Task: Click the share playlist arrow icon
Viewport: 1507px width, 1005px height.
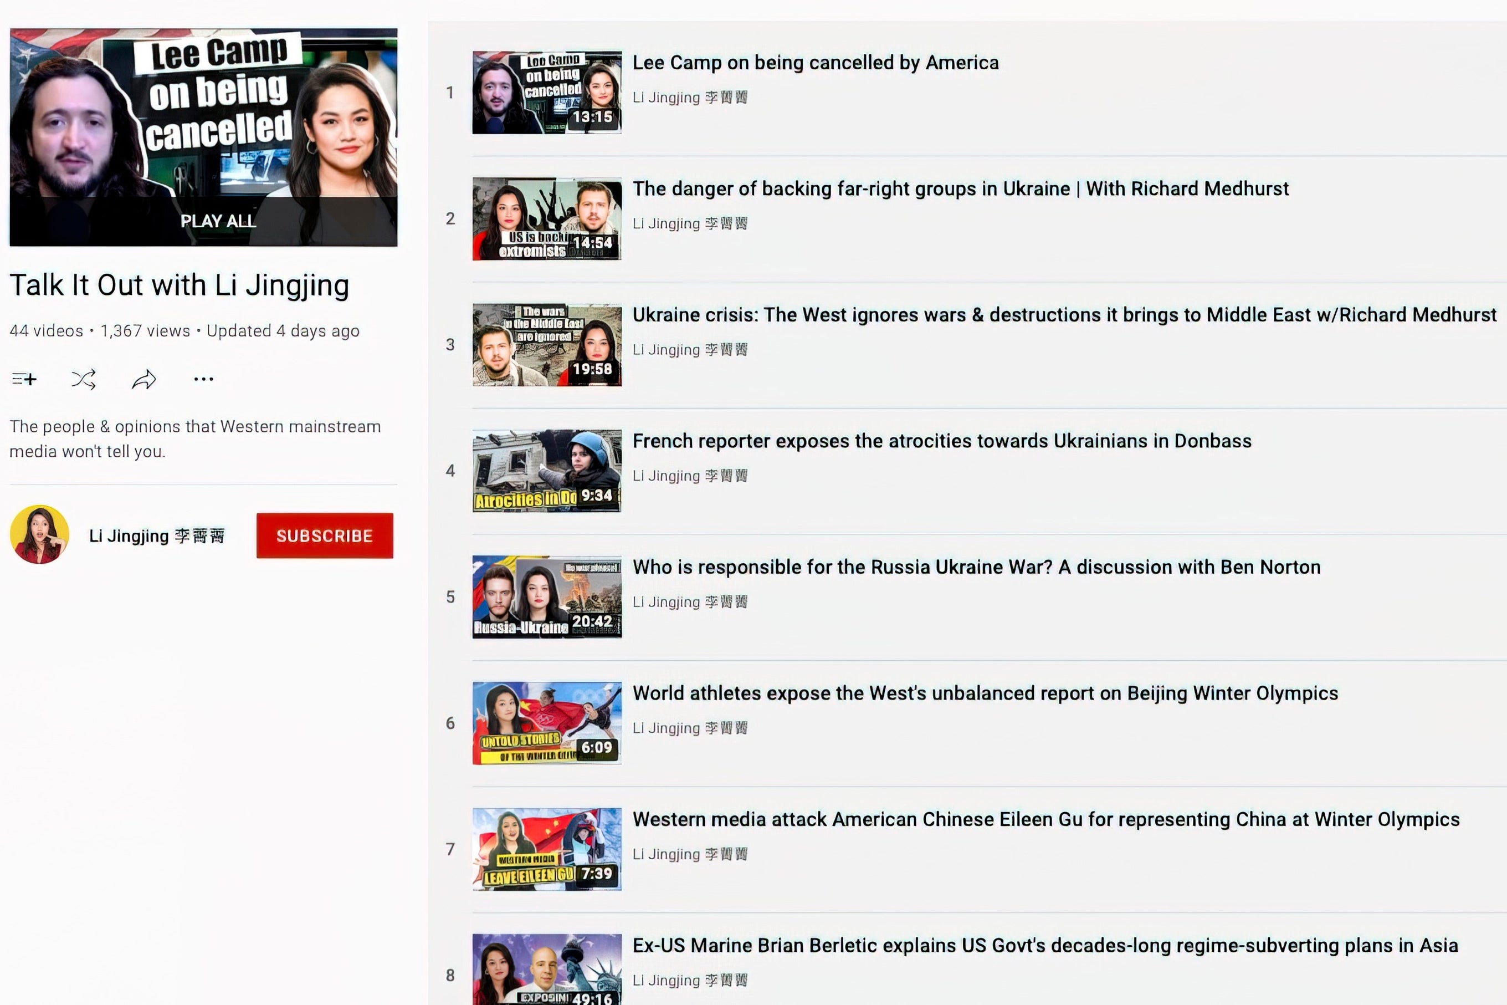Action: [x=143, y=379]
